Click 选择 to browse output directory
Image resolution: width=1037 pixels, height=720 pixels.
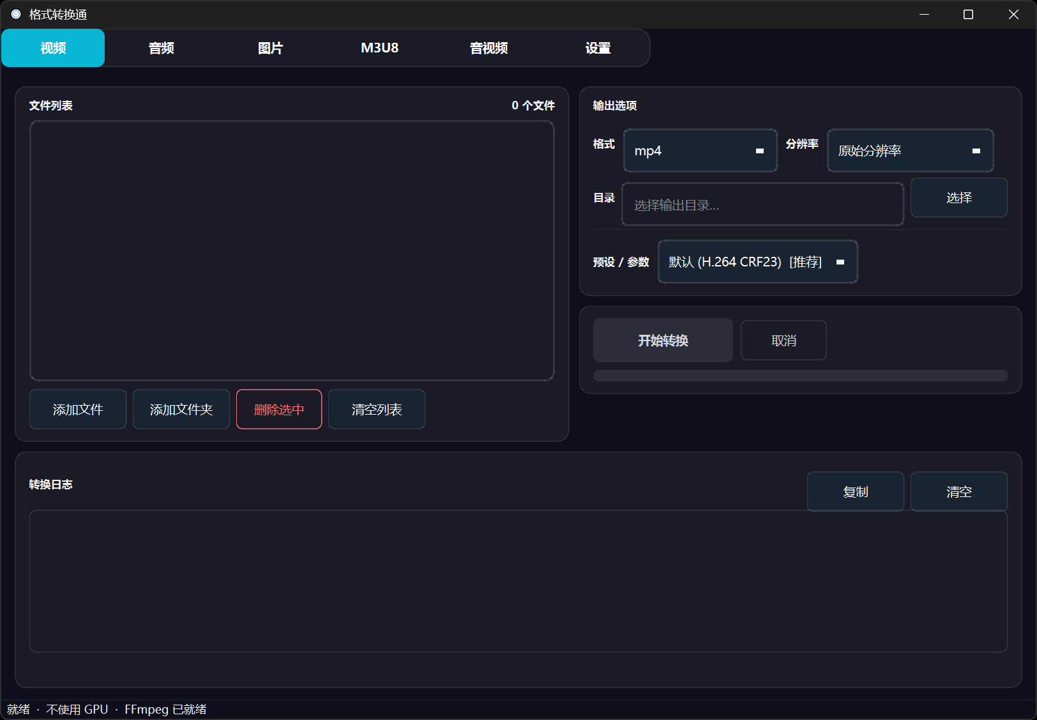[x=959, y=198]
